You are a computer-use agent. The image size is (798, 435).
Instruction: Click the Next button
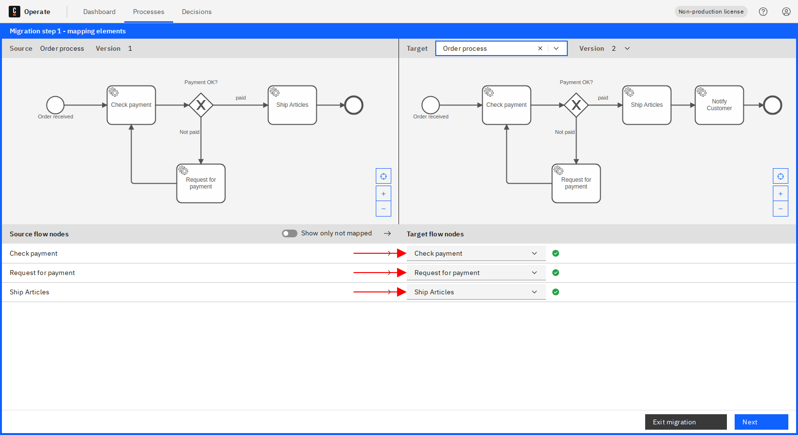pos(761,421)
